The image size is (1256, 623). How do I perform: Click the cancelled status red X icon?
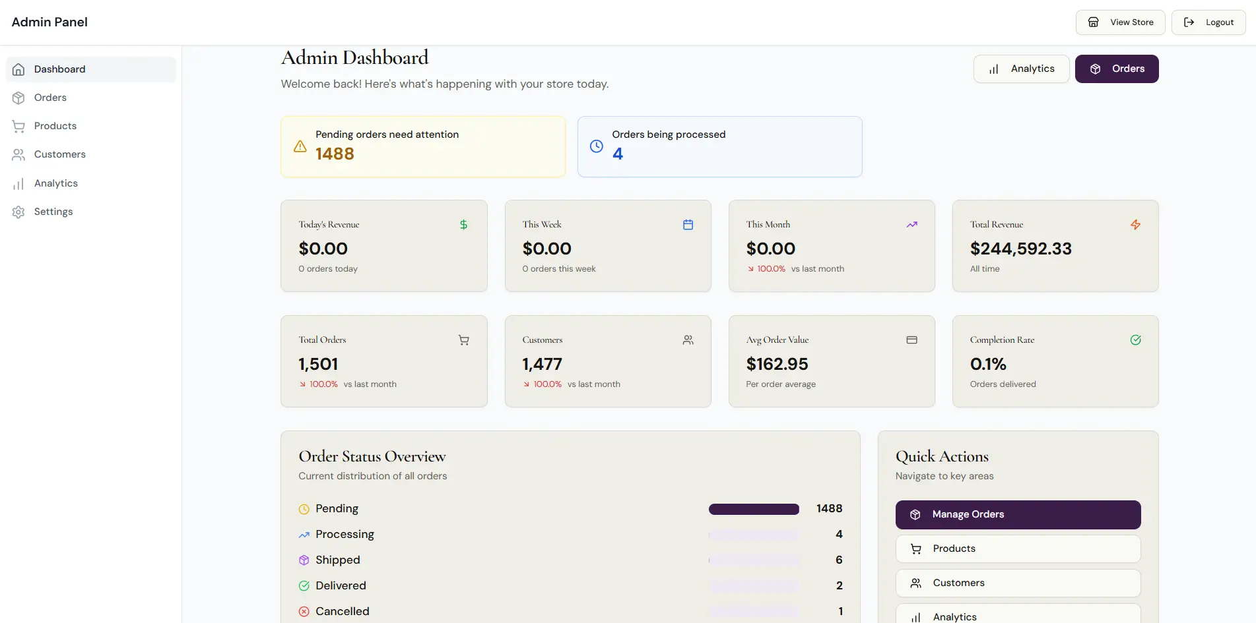pos(304,611)
